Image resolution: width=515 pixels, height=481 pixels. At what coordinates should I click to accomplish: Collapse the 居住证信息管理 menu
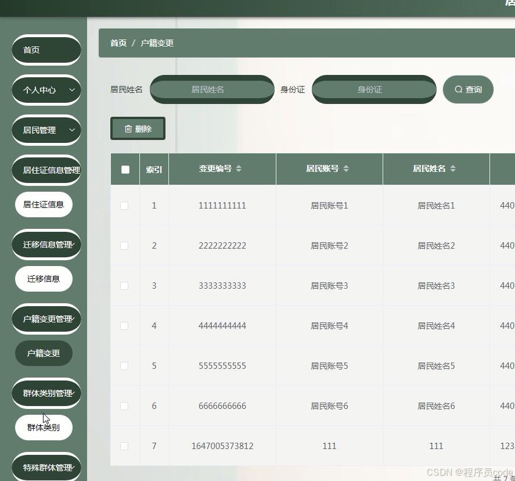pyautogui.click(x=46, y=170)
